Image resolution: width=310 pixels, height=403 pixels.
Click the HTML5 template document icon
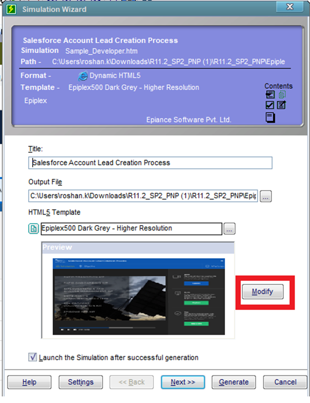[x=33, y=228]
